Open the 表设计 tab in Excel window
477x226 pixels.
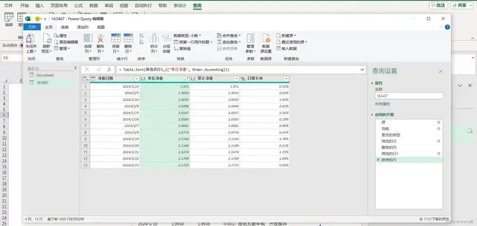[180, 6]
